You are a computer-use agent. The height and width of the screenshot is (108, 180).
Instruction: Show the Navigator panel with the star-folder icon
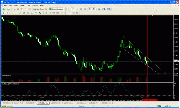[x=22, y=9]
